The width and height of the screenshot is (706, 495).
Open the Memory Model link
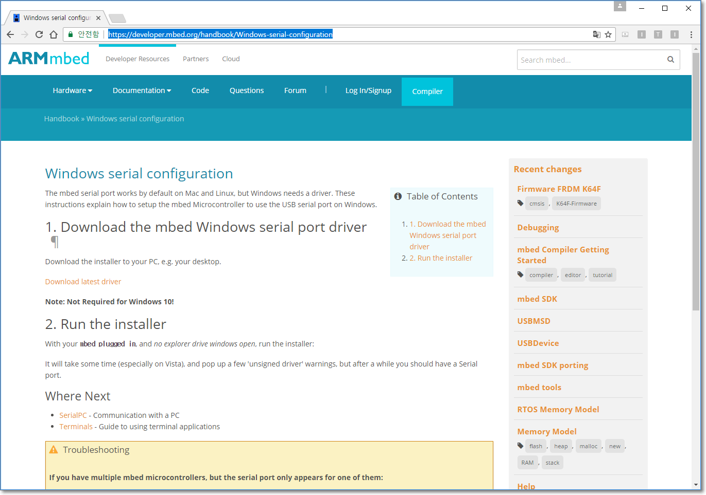(x=547, y=431)
